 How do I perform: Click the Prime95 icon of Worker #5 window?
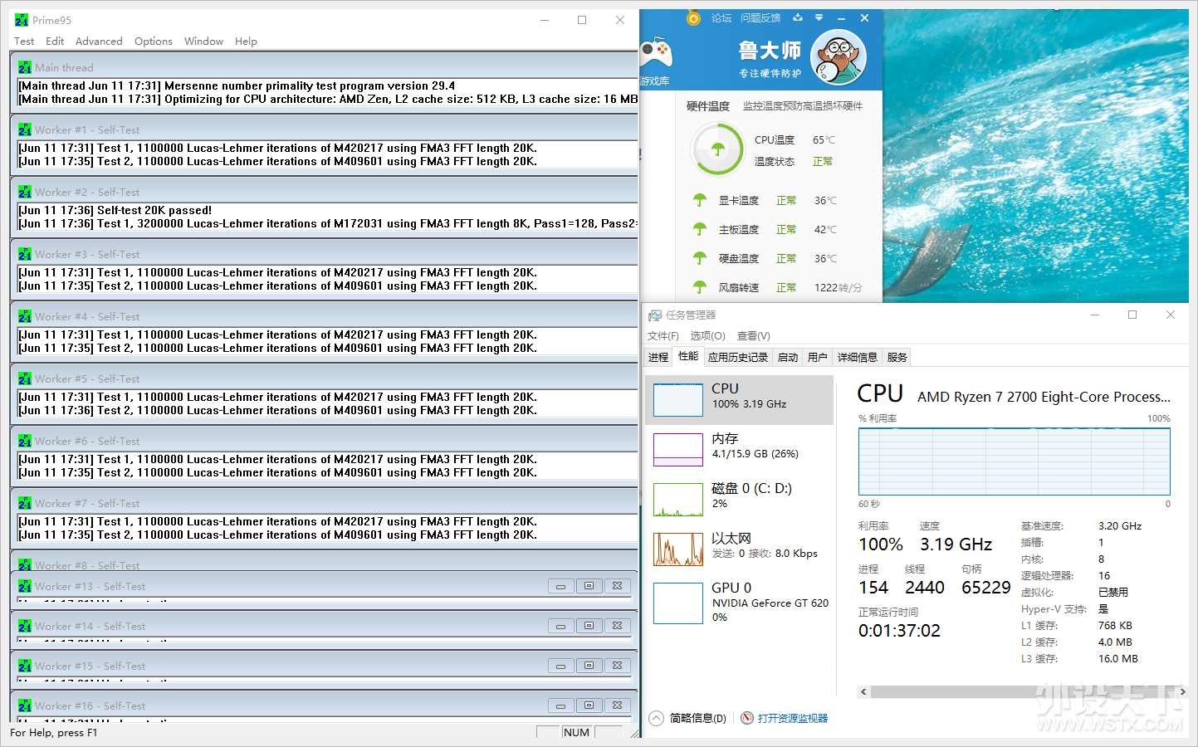click(x=25, y=378)
